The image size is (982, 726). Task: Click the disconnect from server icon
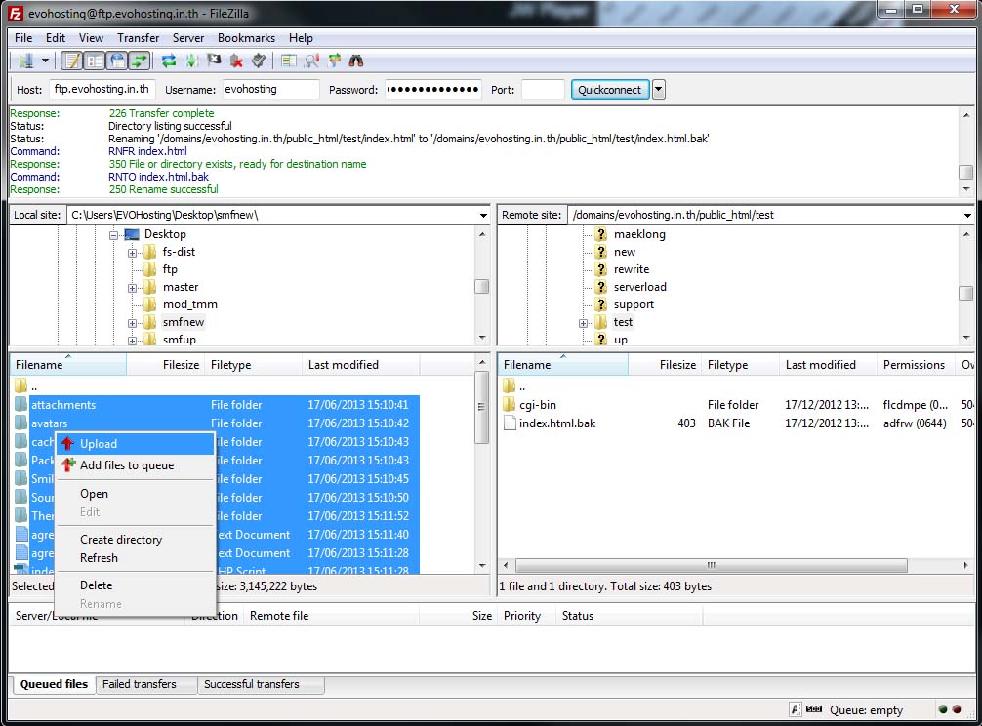(236, 60)
